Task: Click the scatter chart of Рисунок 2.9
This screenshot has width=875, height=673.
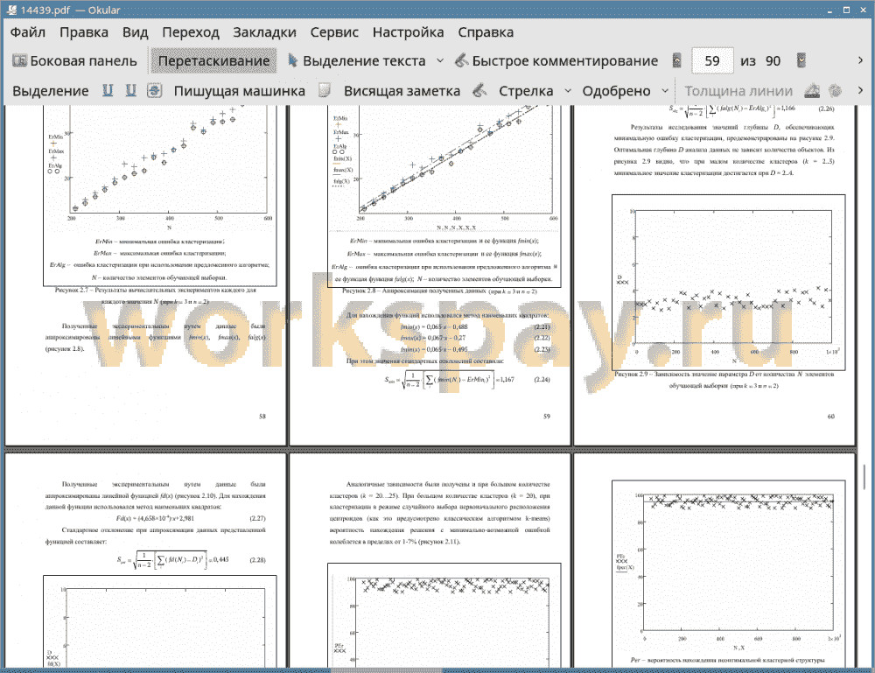Action: [728, 282]
